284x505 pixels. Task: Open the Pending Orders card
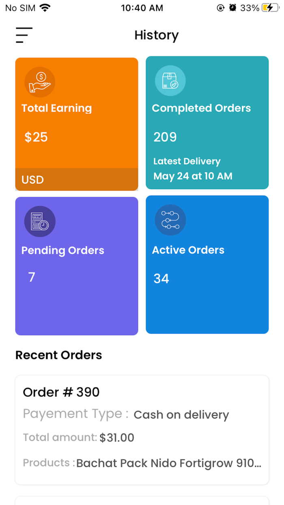point(77,266)
